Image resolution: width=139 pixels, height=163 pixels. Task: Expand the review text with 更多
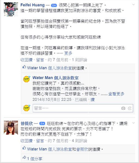pyautogui.click(x=68, y=53)
